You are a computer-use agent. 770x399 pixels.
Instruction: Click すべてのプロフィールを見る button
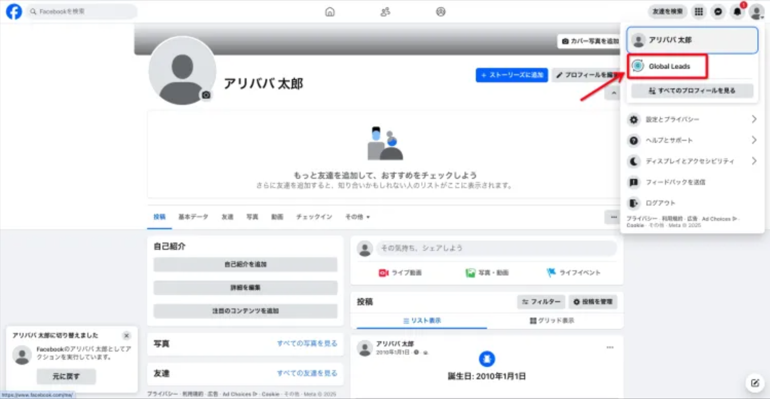(692, 91)
